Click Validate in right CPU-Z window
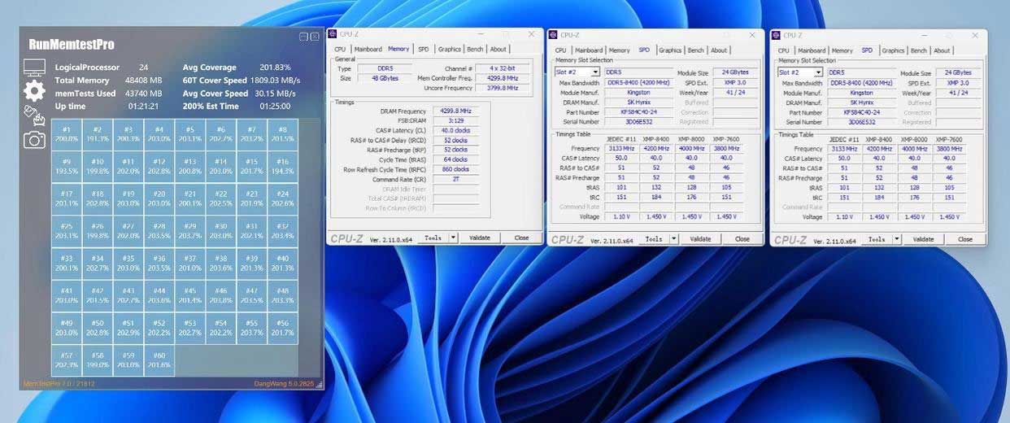1010x423 pixels. pyautogui.click(x=924, y=239)
